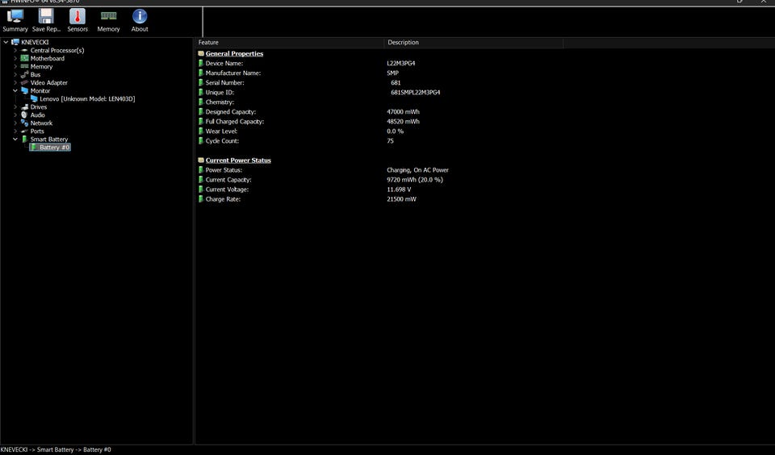
Task: Click the Network icon in tree
Action: (x=25, y=123)
